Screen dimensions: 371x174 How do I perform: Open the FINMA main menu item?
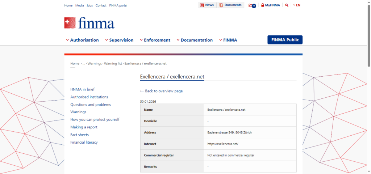228,40
